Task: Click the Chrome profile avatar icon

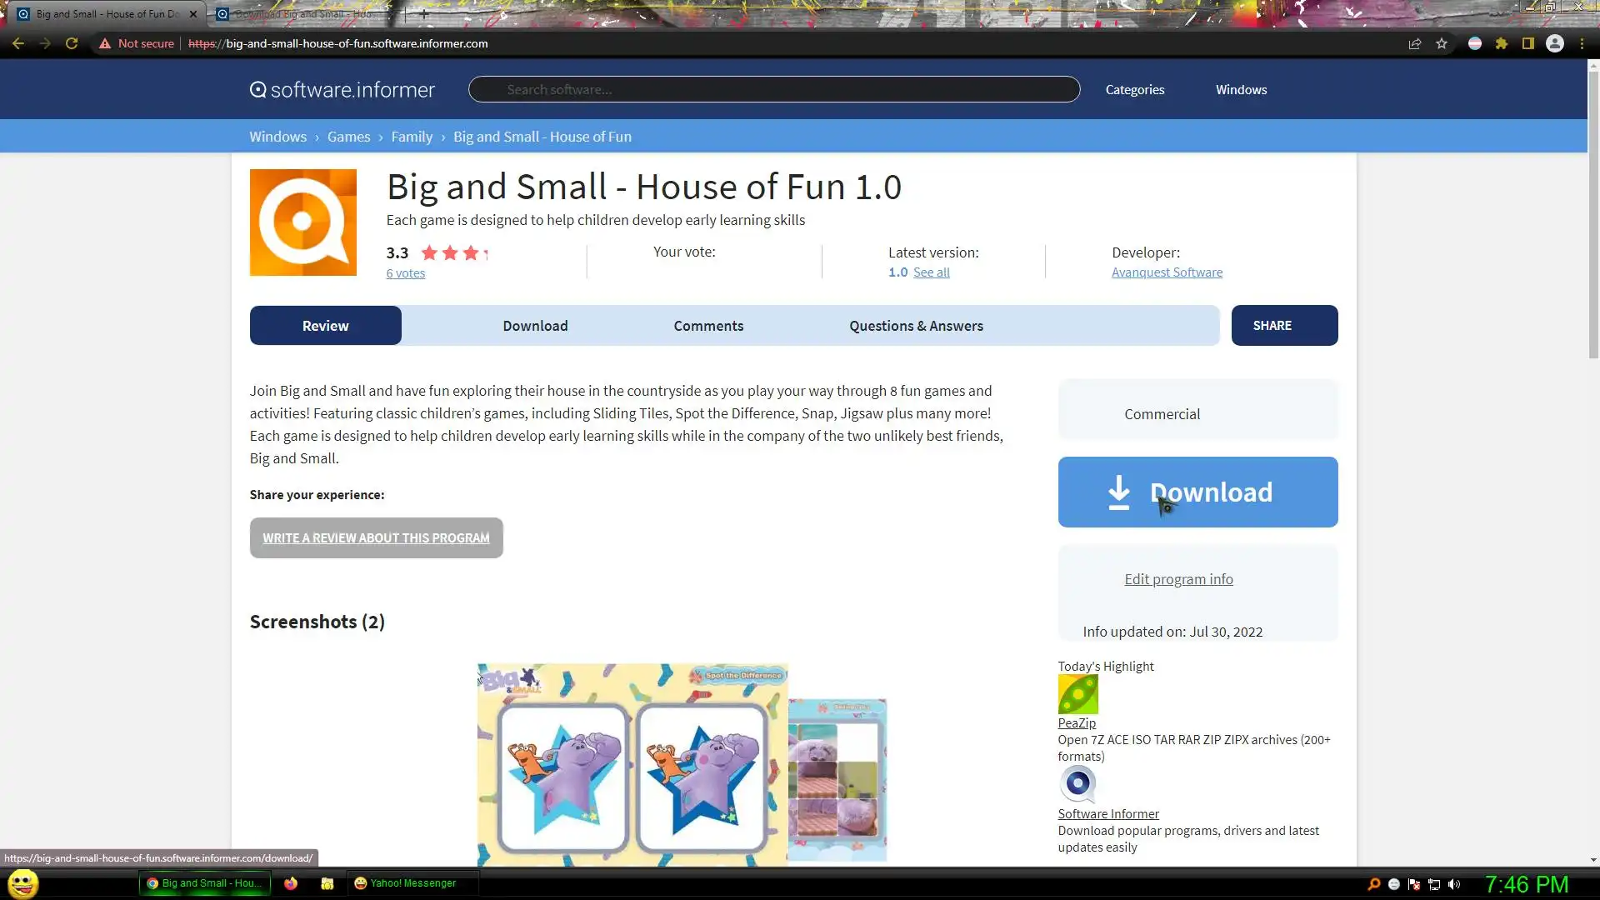Action: (x=1554, y=43)
